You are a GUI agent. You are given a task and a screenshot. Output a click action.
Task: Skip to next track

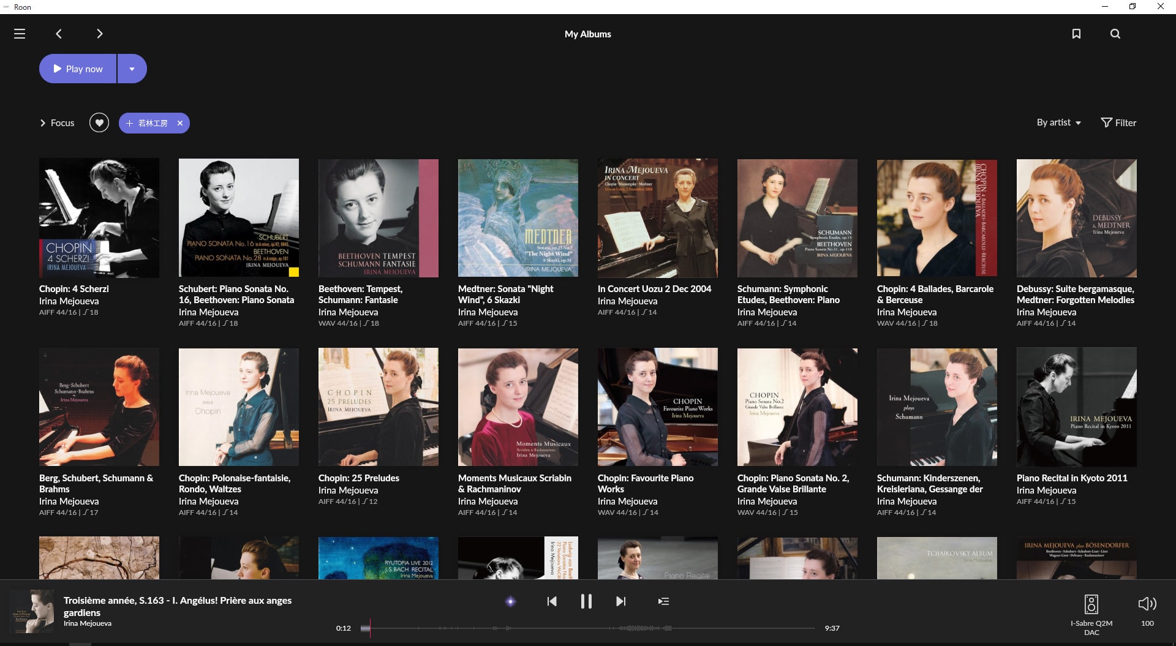pos(620,601)
